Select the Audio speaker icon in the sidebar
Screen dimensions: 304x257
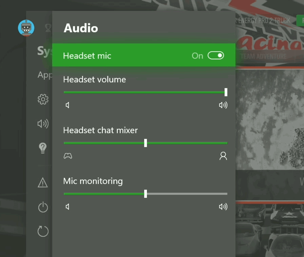[43, 124]
